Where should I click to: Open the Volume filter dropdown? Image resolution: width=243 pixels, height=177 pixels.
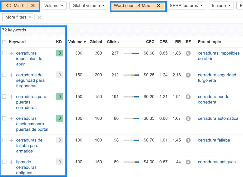click(x=54, y=6)
